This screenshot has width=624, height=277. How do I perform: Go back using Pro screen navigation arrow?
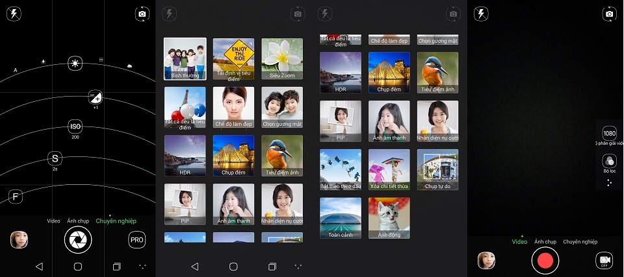point(39,266)
